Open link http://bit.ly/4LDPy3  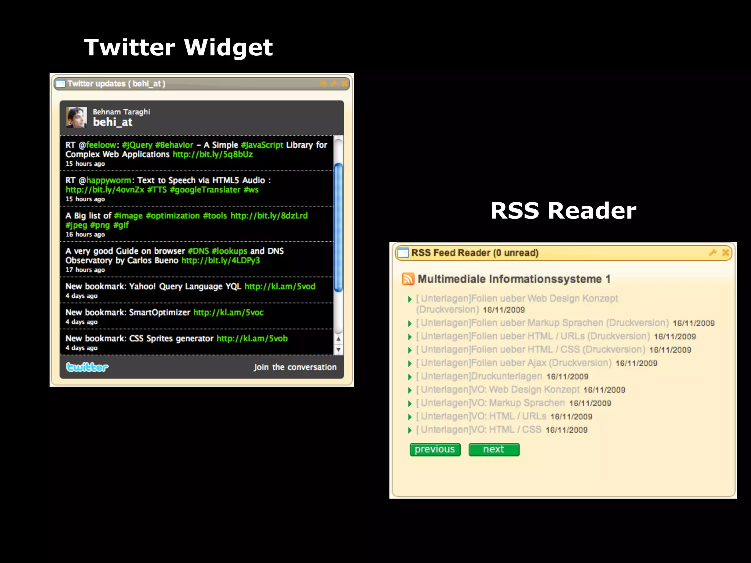221,261
